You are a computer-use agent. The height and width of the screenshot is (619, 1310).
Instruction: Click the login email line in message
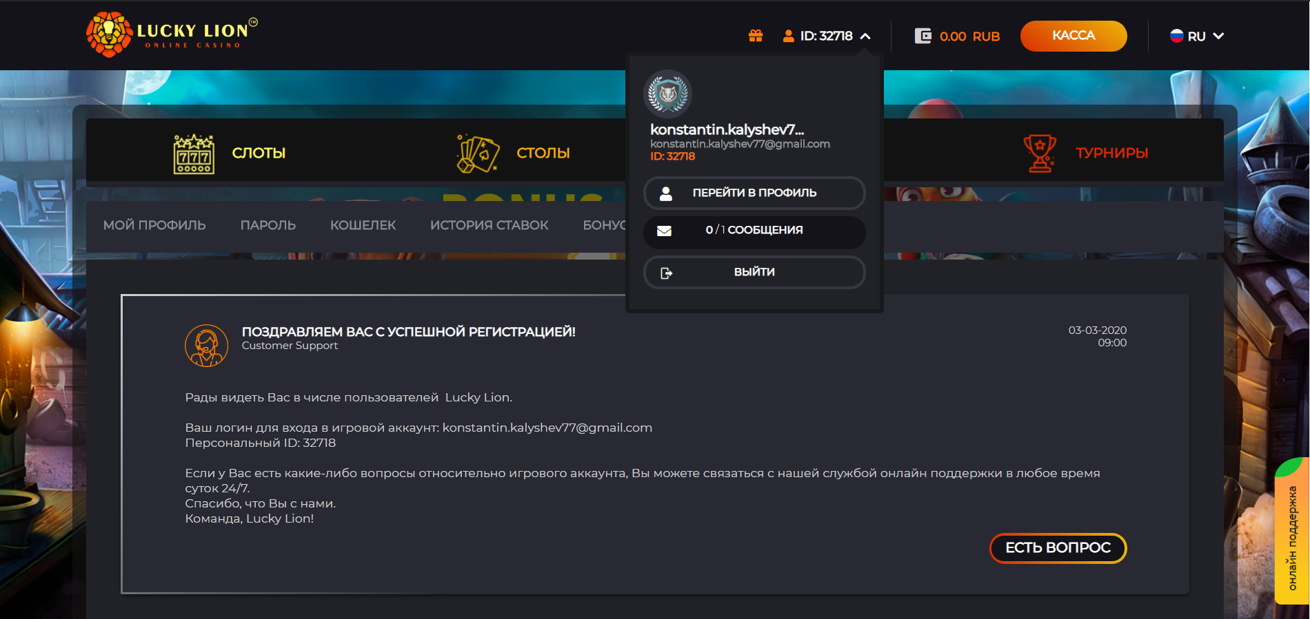coord(419,428)
